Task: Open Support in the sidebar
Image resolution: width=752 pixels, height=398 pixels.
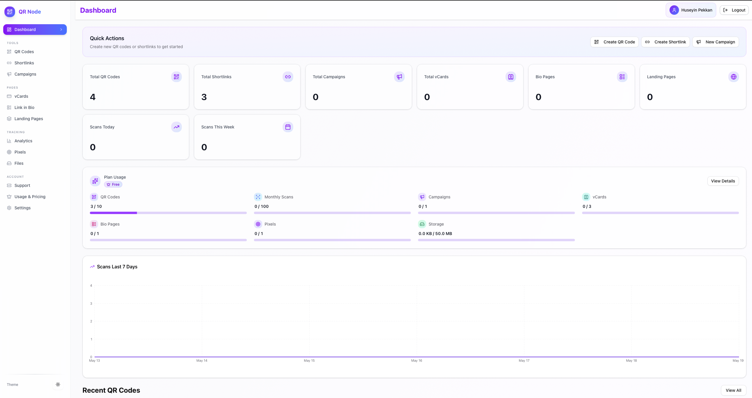Action: 35,185
